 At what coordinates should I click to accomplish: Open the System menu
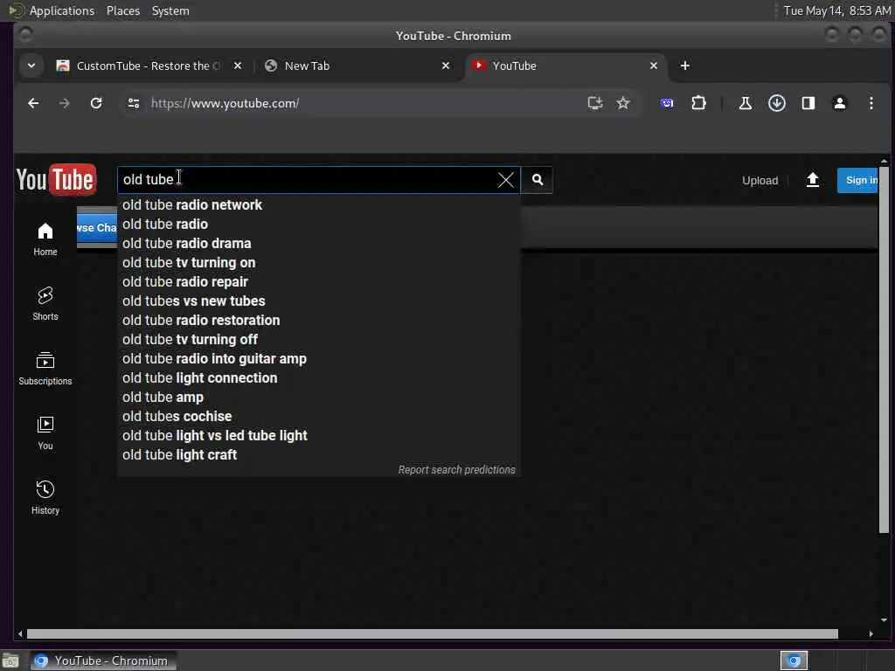point(170,10)
